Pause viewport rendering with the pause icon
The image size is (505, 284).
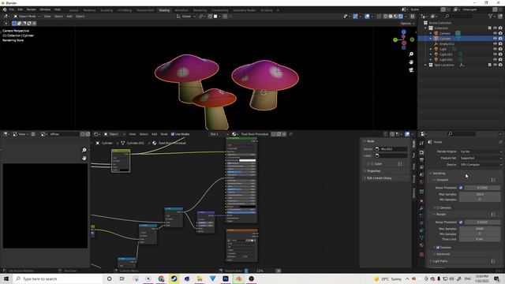coord(412,16)
